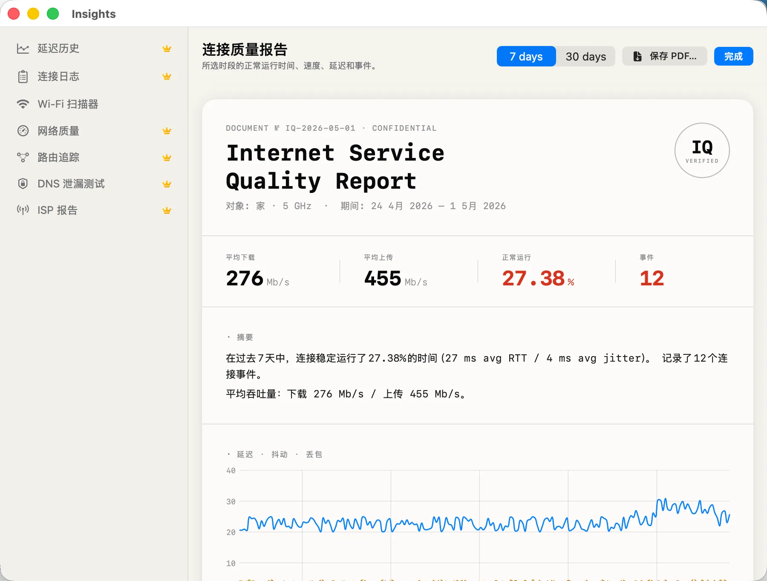This screenshot has height=581, width=767.
Task: Click the 抖动 chart legend label
Action: [x=279, y=454]
